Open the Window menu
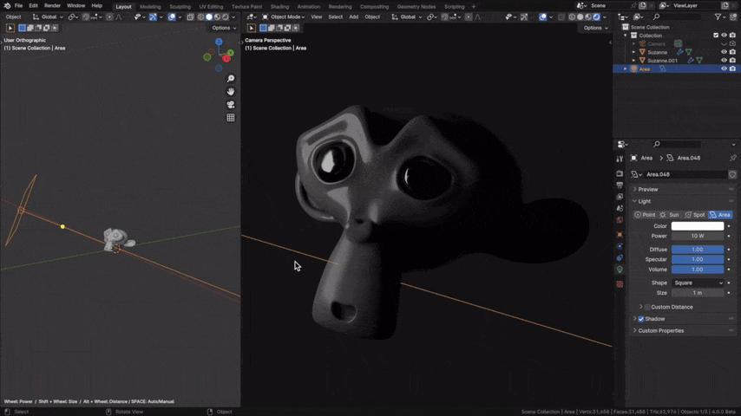Viewport: 741px width, 416px height. [x=75, y=6]
